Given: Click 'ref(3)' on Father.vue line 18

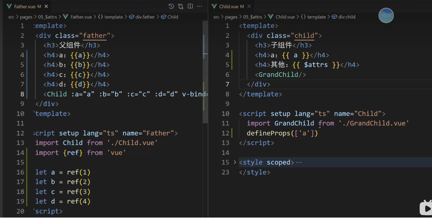Looking at the screenshot, I should coord(79,192).
